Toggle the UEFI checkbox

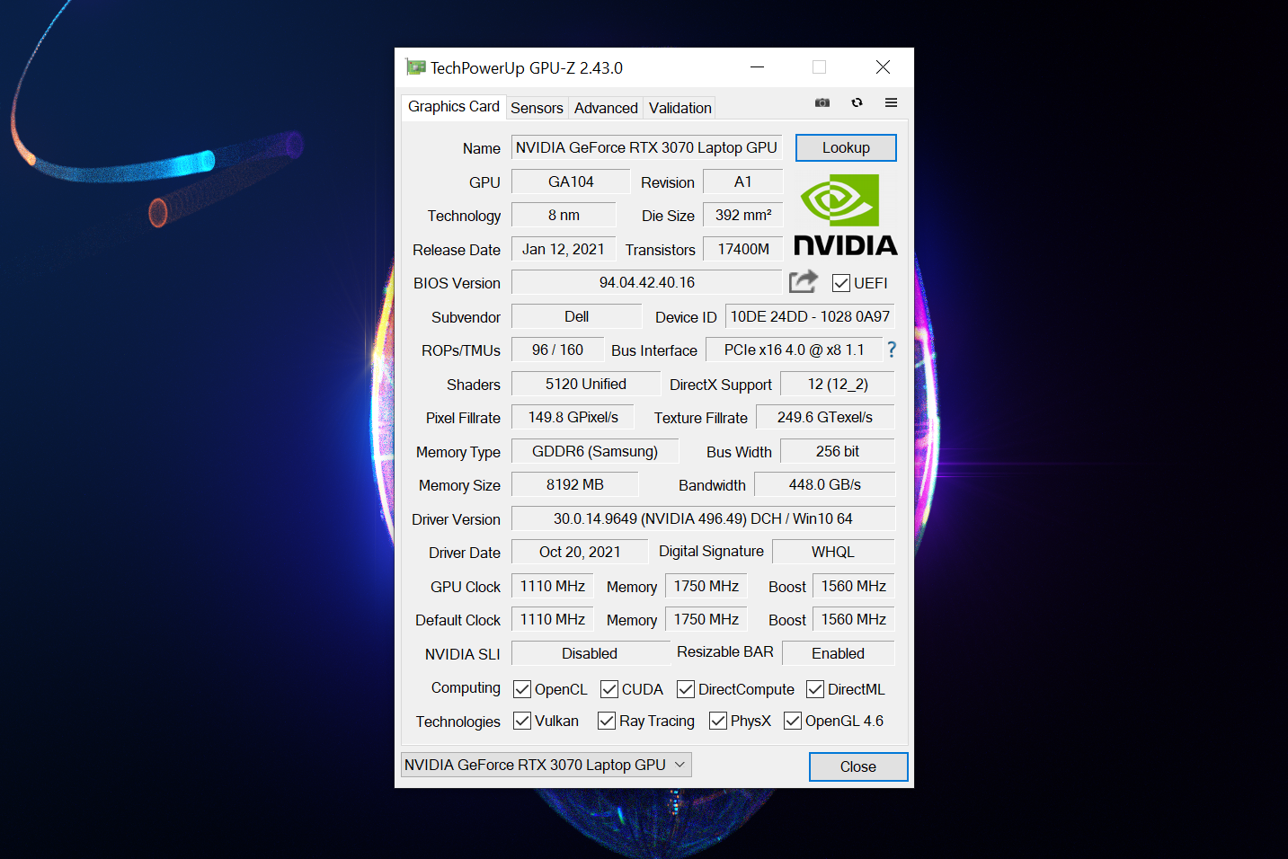click(841, 283)
